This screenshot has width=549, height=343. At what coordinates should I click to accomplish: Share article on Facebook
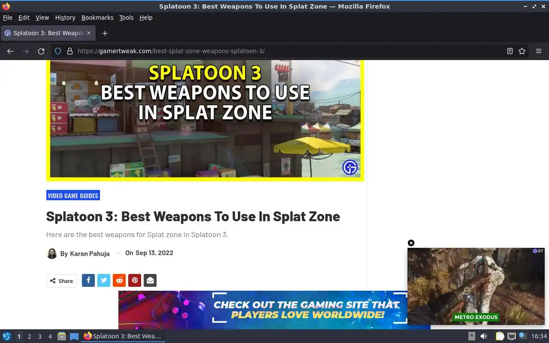click(88, 280)
